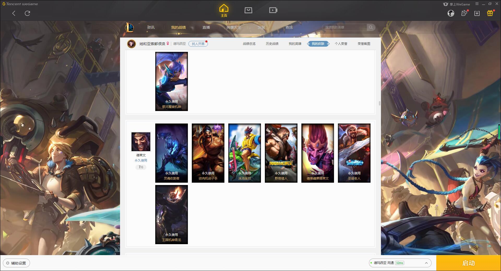Click the page scrollbar thumb
The height and width of the screenshot is (271, 501).
(x=379, y=103)
